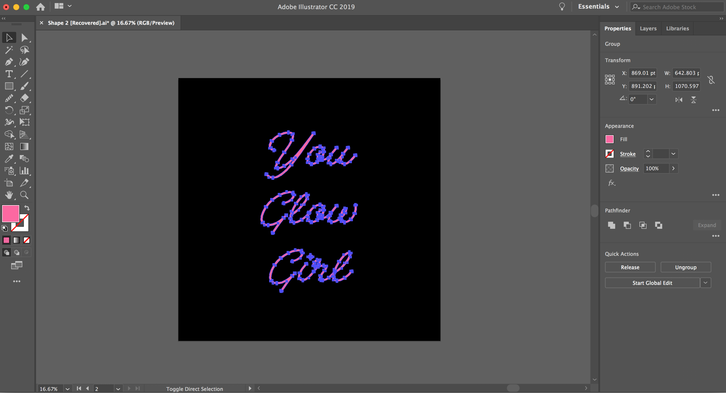Open the zoom level dropdown
This screenshot has width=726, height=393.
click(67, 389)
